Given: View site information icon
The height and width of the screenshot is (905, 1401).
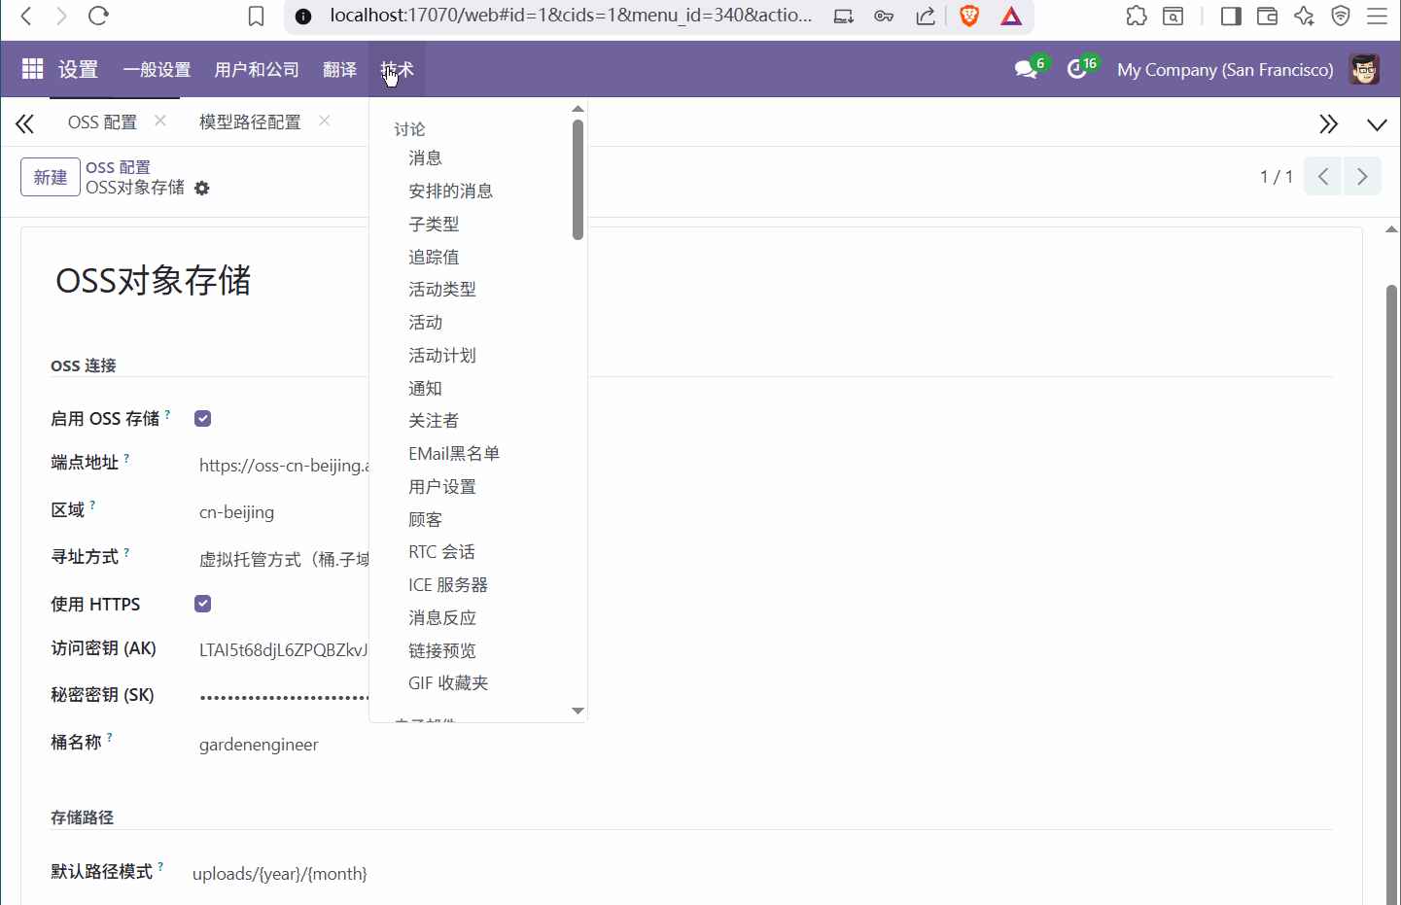Looking at the screenshot, I should [303, 17].
